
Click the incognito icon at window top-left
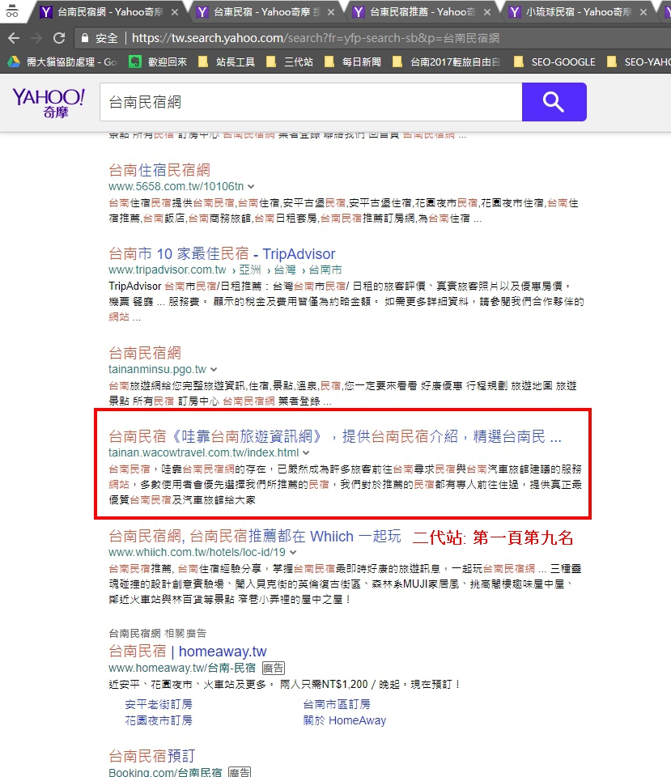tap(12, 11)
